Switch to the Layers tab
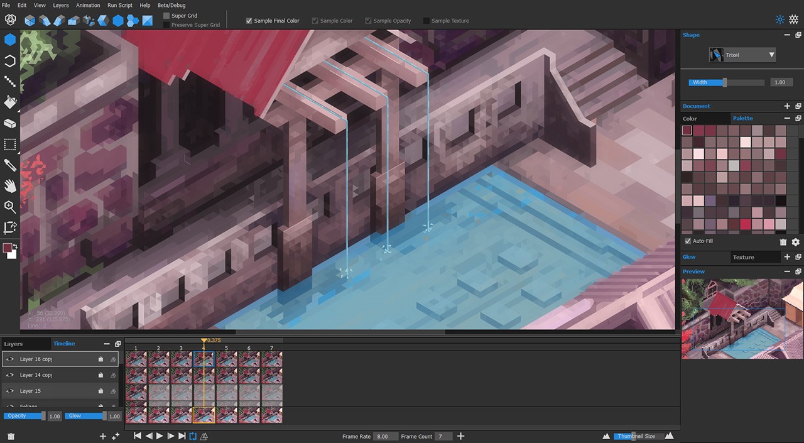This screenshot has width=804, height=443. point(13,344)
